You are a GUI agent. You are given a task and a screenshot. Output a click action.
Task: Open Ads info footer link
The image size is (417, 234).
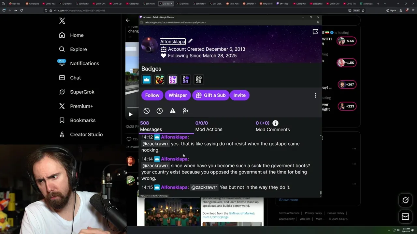click(x=305, y=219)
